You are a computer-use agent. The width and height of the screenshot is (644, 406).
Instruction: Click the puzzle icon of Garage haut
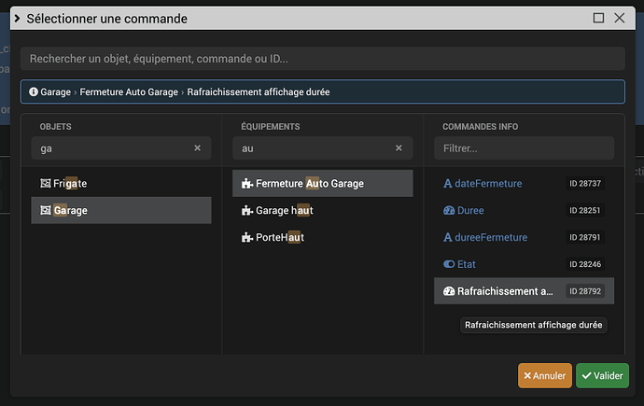(x=246, y=211)
